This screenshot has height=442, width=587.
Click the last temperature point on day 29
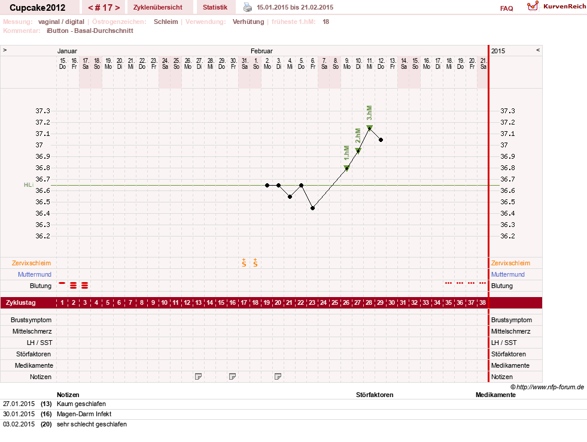pyautogui.click(x=381, y=140)
